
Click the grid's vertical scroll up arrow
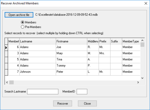point(142,40)
